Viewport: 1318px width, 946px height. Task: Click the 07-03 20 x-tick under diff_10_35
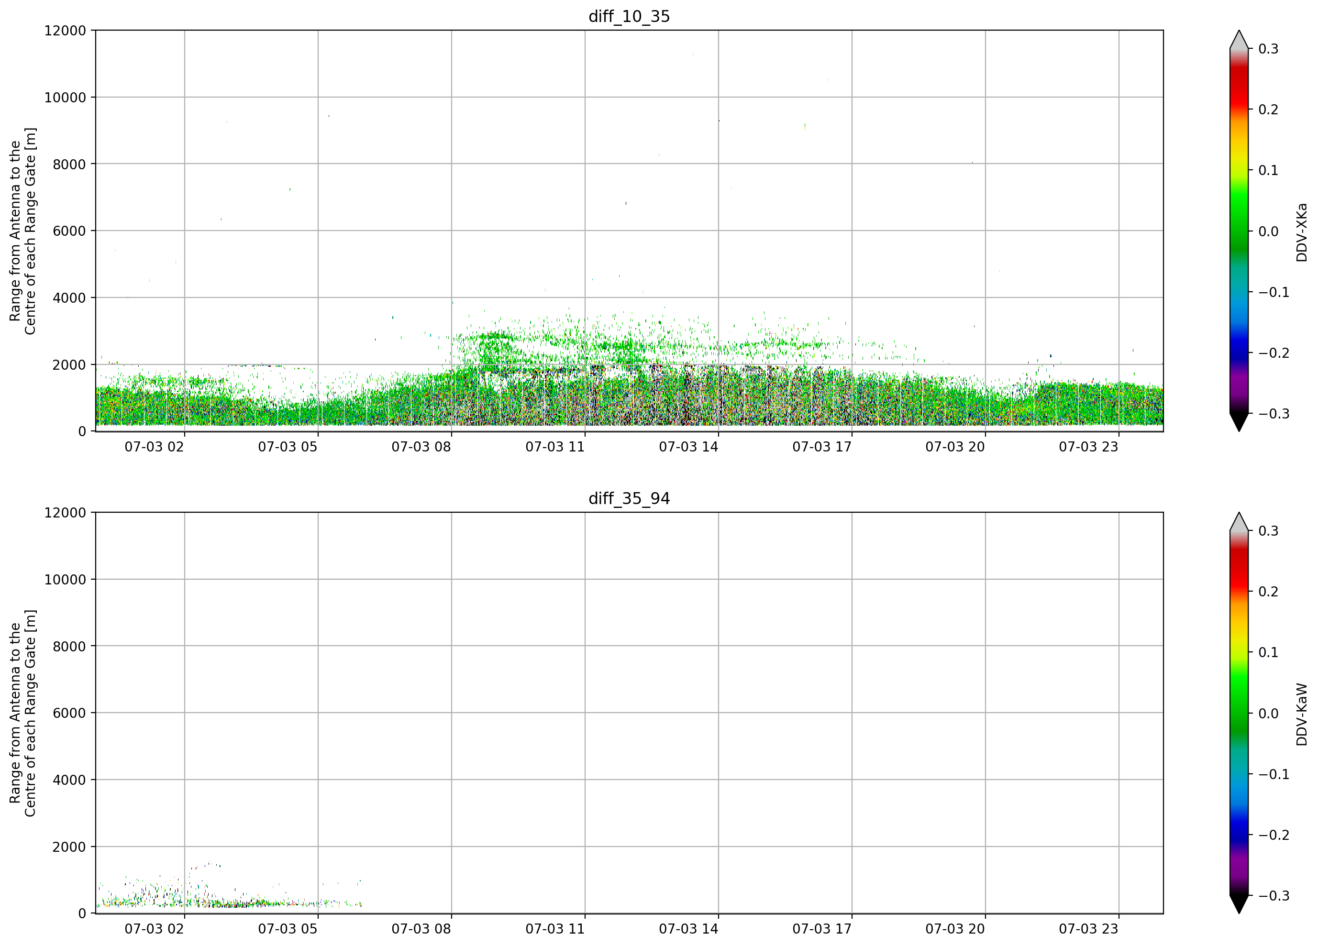pyautogui.click(x=955, y=447)
